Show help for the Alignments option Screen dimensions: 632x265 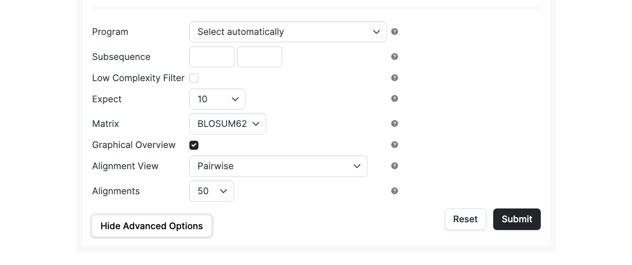tap(394, 191)
